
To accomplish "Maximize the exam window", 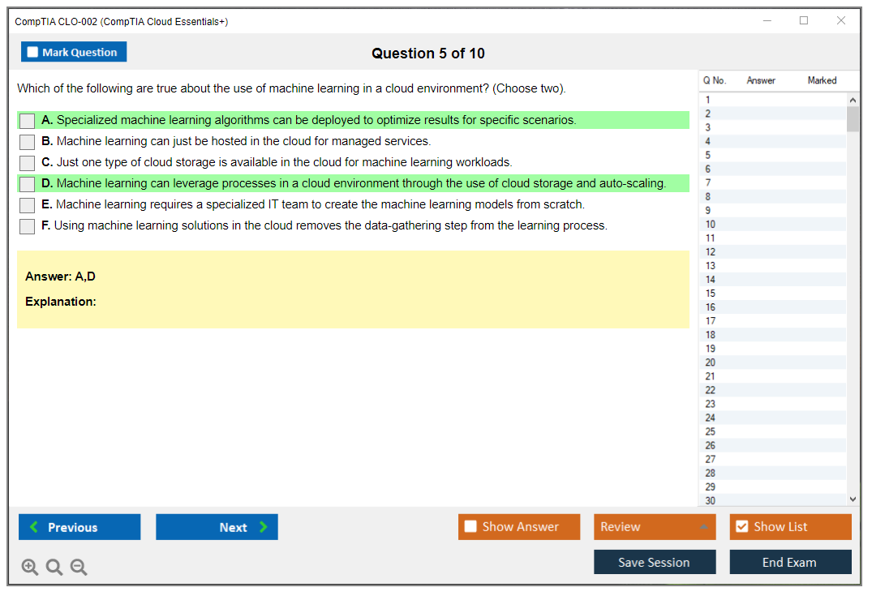I will click(804, 21).
